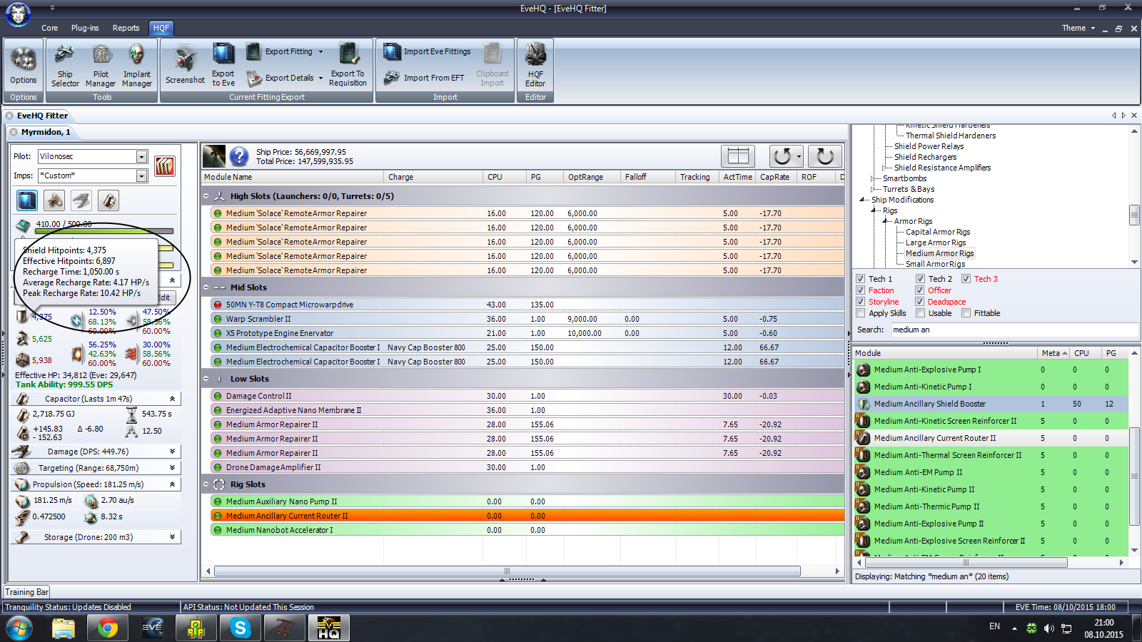This screenshot has width=1142, height=642.
Task: Open the Training Bar tab
Action: point(26,592)
